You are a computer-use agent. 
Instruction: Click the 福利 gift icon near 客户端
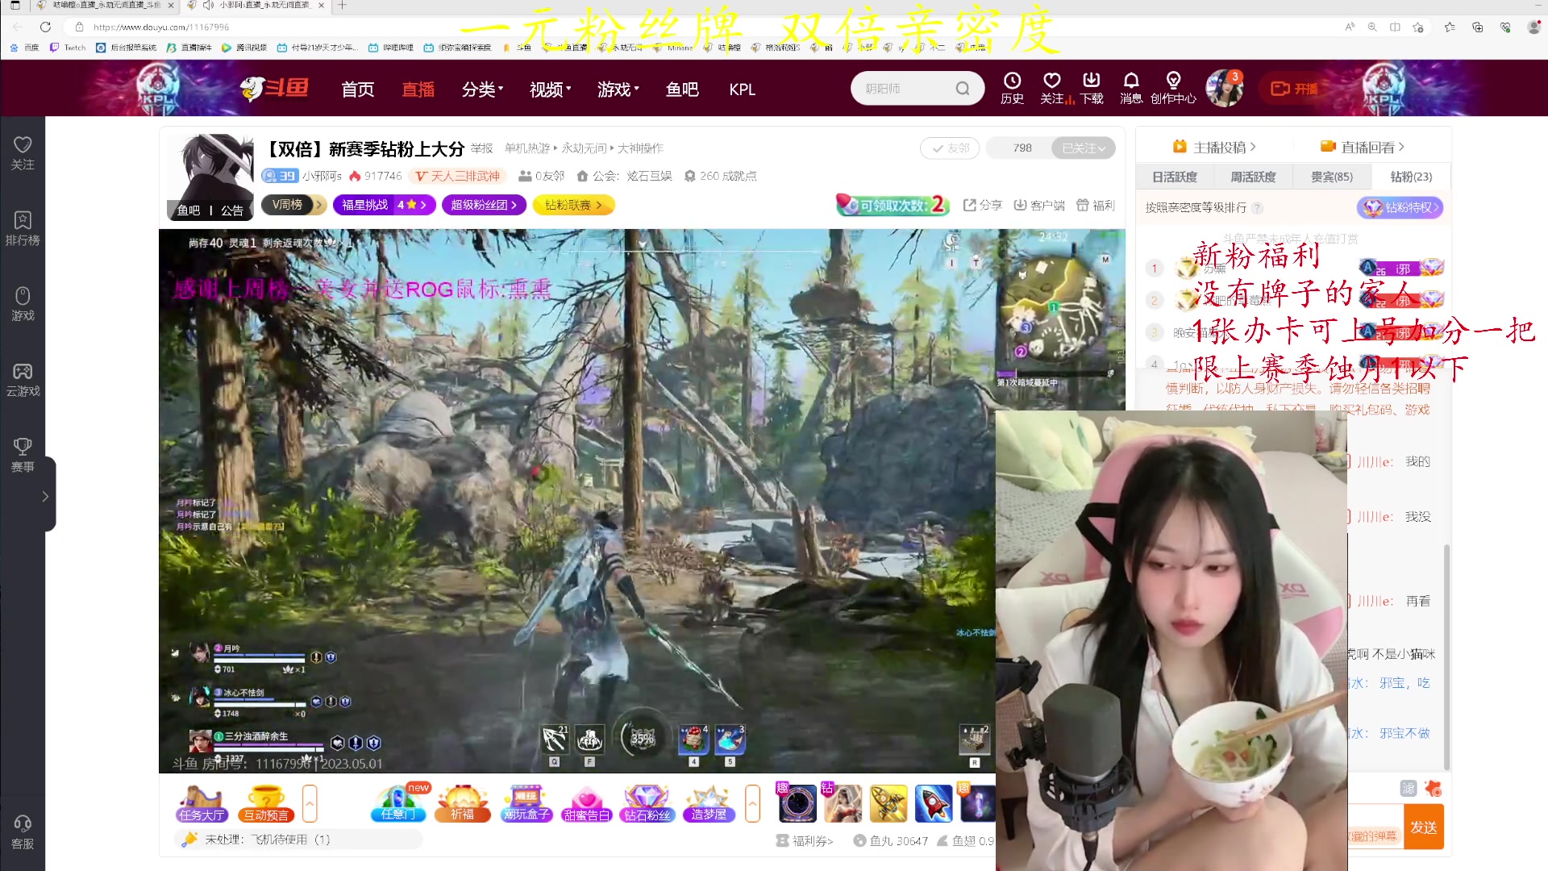point(1084,205)
